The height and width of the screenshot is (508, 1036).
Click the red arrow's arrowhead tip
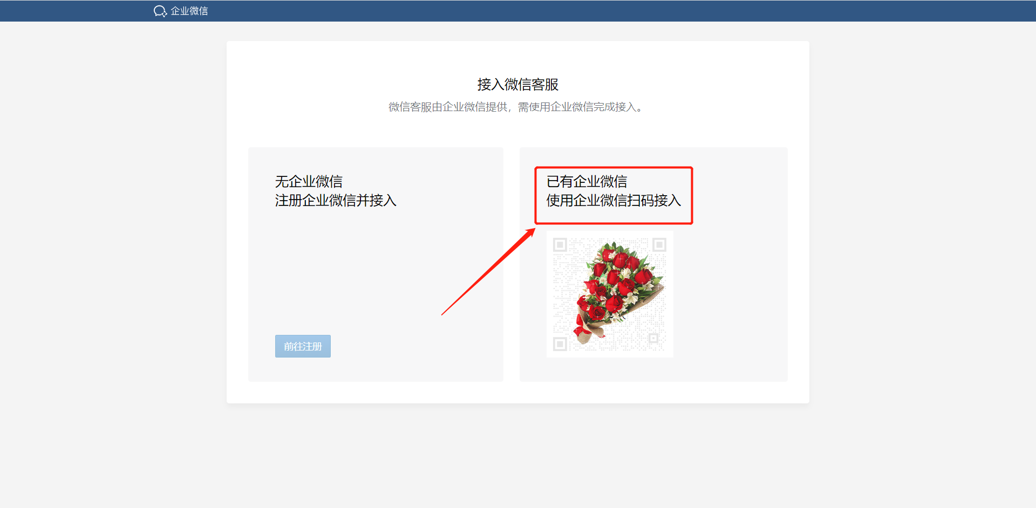click(x=534, y=230)
